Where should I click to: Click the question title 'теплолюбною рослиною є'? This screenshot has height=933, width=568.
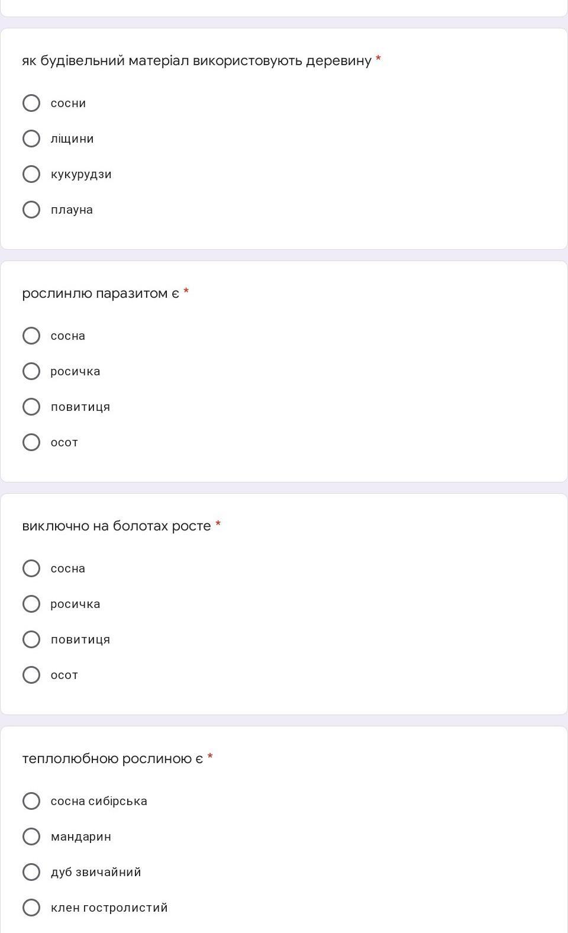112,758
